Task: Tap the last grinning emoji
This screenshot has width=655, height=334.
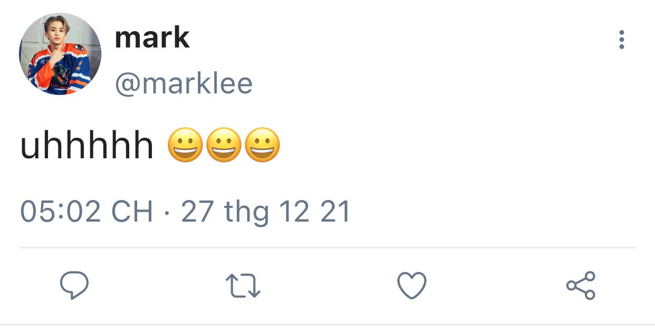Action: (x=263, y=145)
